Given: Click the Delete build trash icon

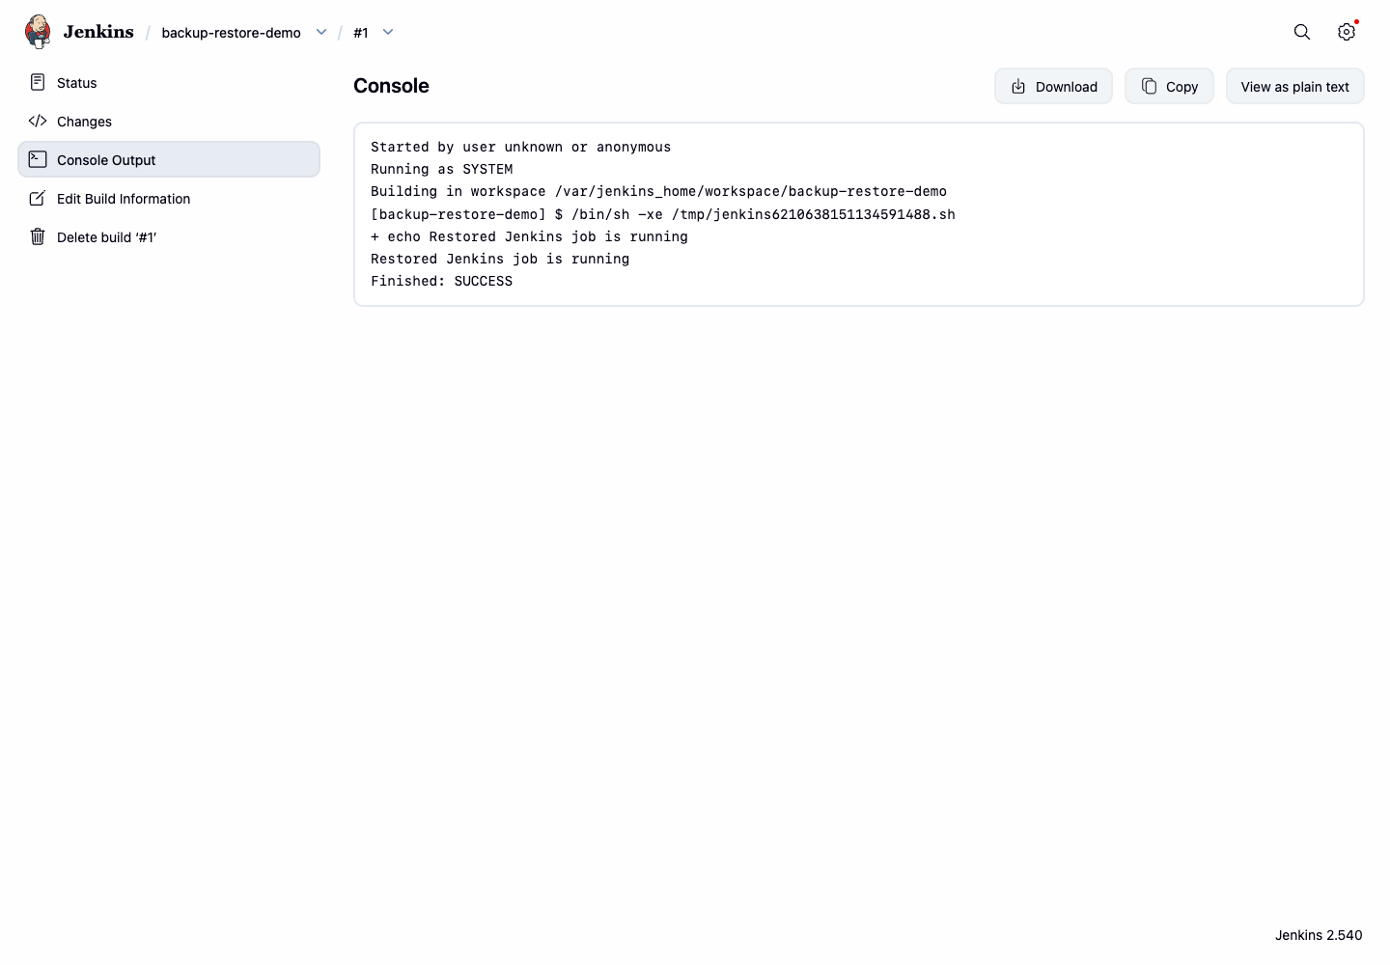Looking at the screenshot, I should click(38, 236).
